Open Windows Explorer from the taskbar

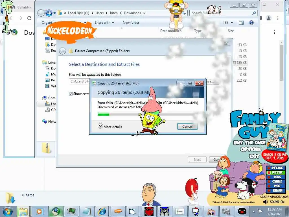[23, 211]
